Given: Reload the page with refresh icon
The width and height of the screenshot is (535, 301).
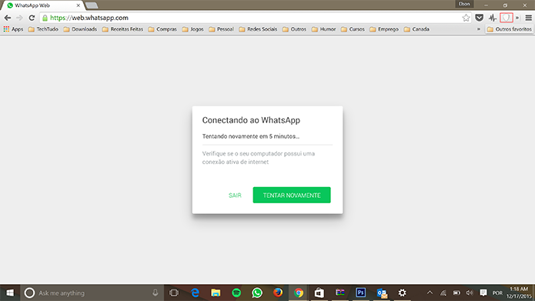Looking at the screenshot, I should pos(32,18).
